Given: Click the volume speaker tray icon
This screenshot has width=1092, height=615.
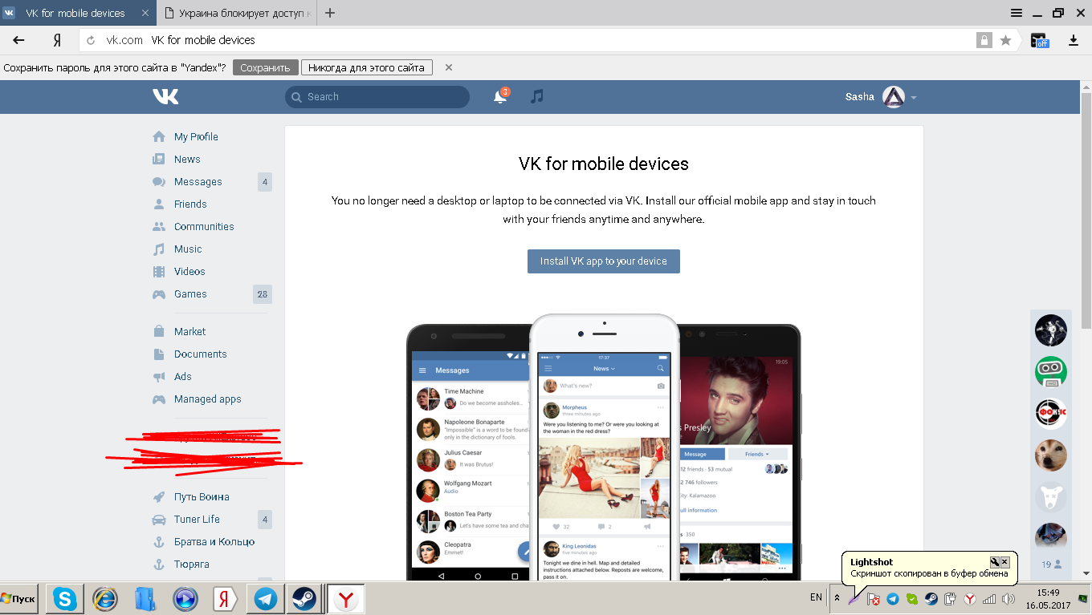Looking at the screenshot, I should (1008, 599).
